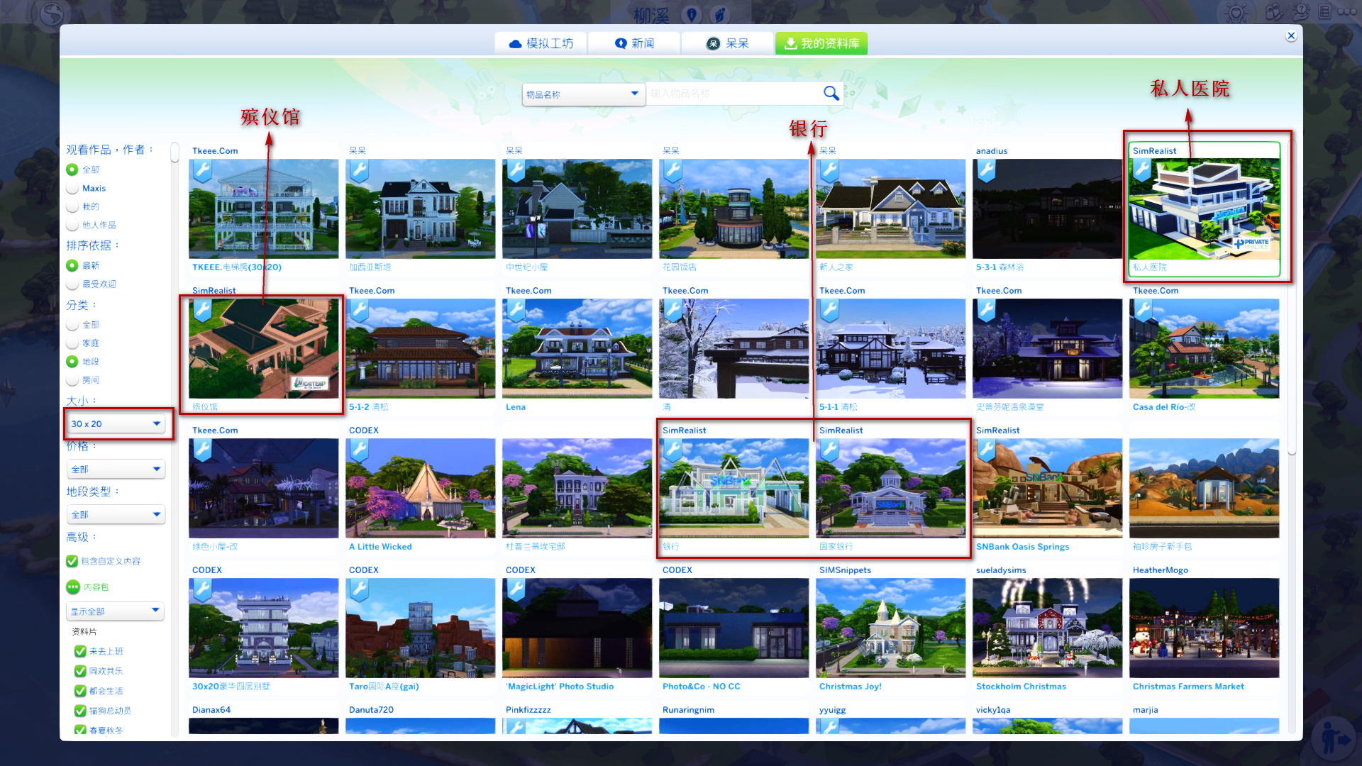The width and height of the screenshot is (1362, 766).
Task: Click the green 内容包 packs icon
Action: (73, 587)
